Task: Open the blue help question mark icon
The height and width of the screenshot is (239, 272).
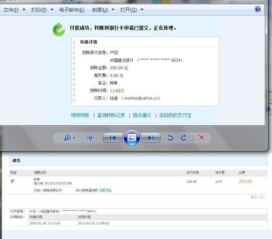Action: 258,9
